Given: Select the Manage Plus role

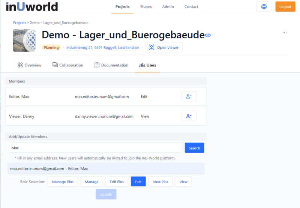Looking at the screenshot, I should (63, 182).
